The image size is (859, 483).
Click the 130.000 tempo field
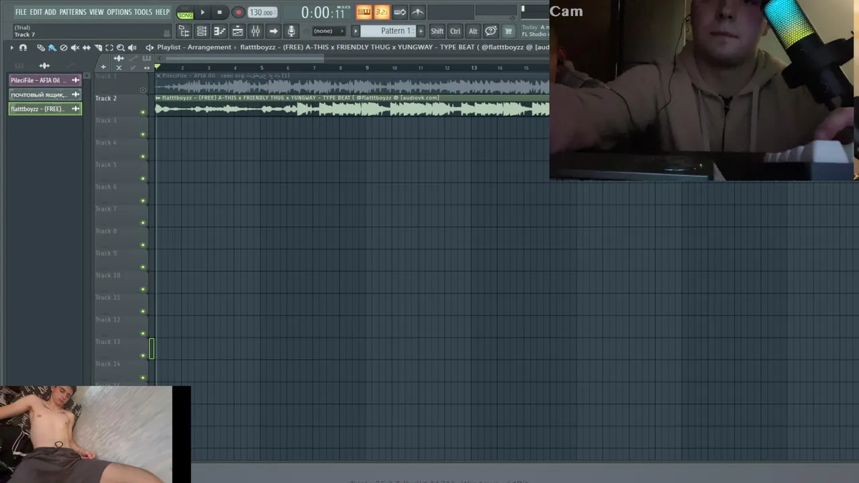click(261, 13)
